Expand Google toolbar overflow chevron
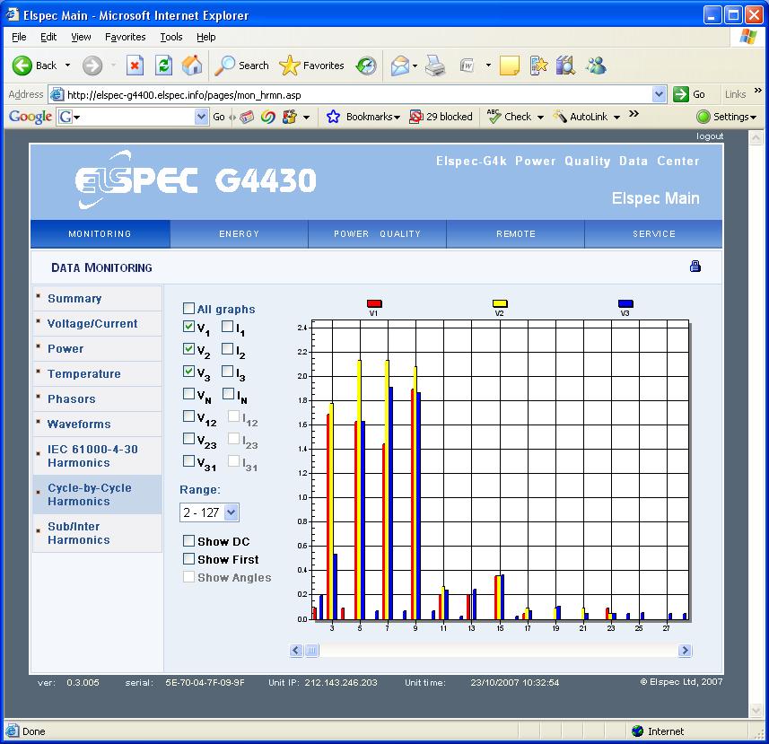Image resolution: width=769 pixels, height=744 pixels. (634, 114)
